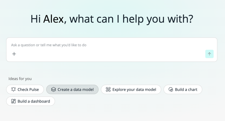Screen dimensions: 225x121
Task: Click the 'Hi Alex' greeting heading
Action: [112, 19]
